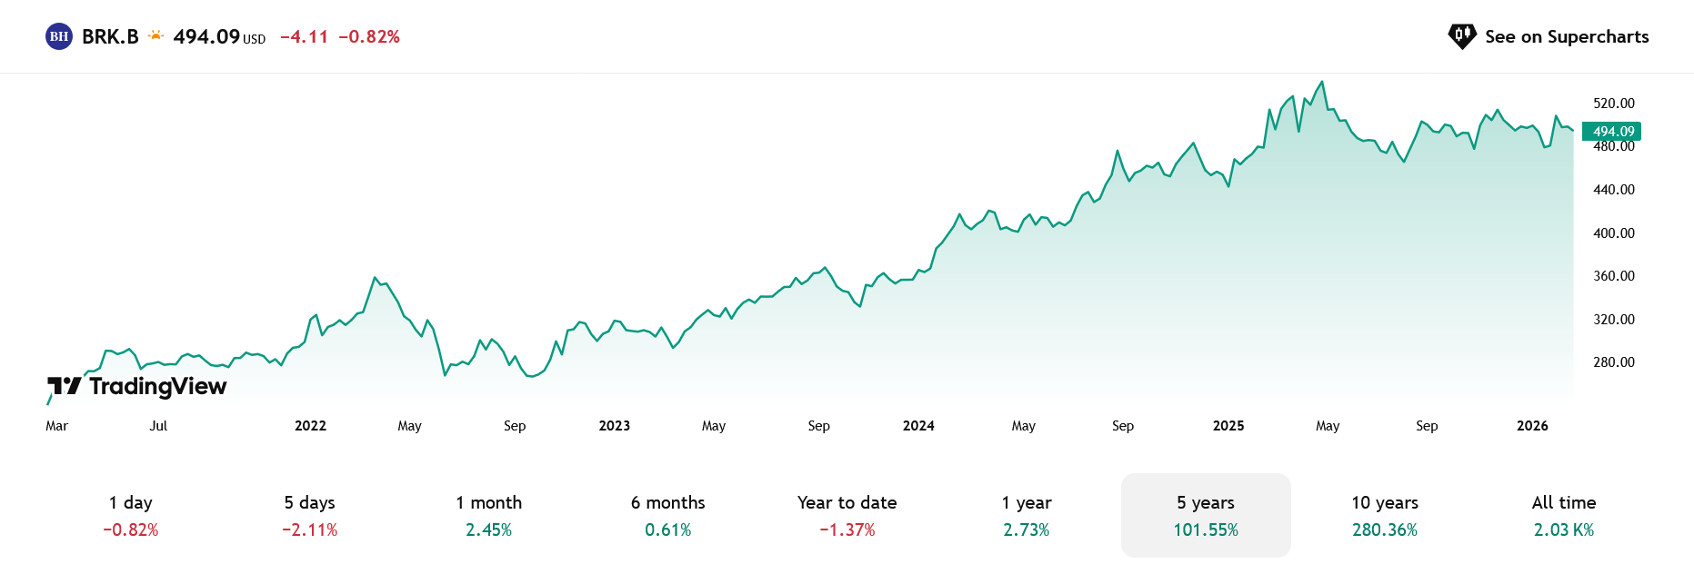Click the 494.09 current price label on axis
Image resolution: width=1694 pixels, height=574 pixels.
click(1612, 132)
